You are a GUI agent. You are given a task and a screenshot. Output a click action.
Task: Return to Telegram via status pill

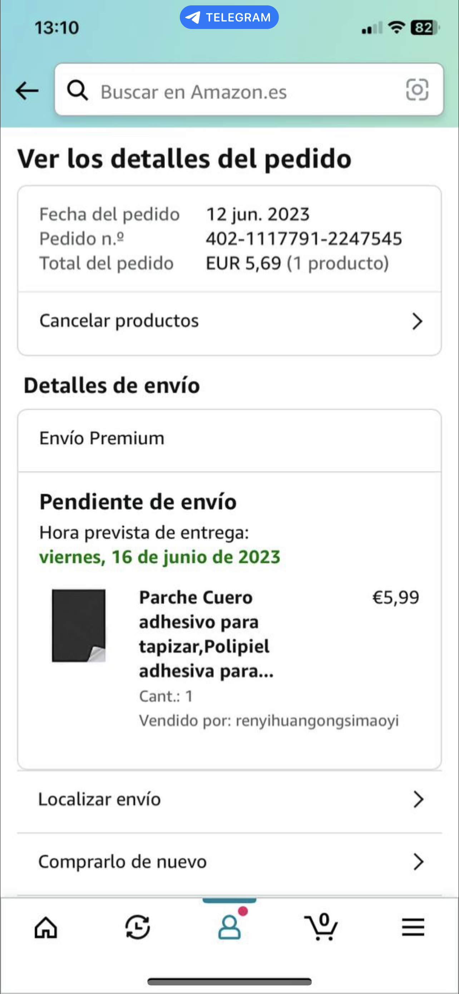[229, 18]
